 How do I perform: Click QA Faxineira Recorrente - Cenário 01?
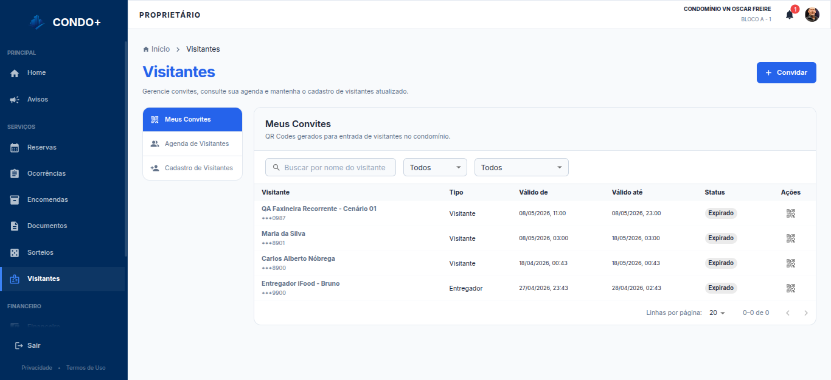point(319,209)
